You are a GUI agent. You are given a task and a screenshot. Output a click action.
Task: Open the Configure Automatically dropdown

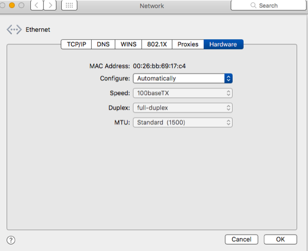(183, 79)
